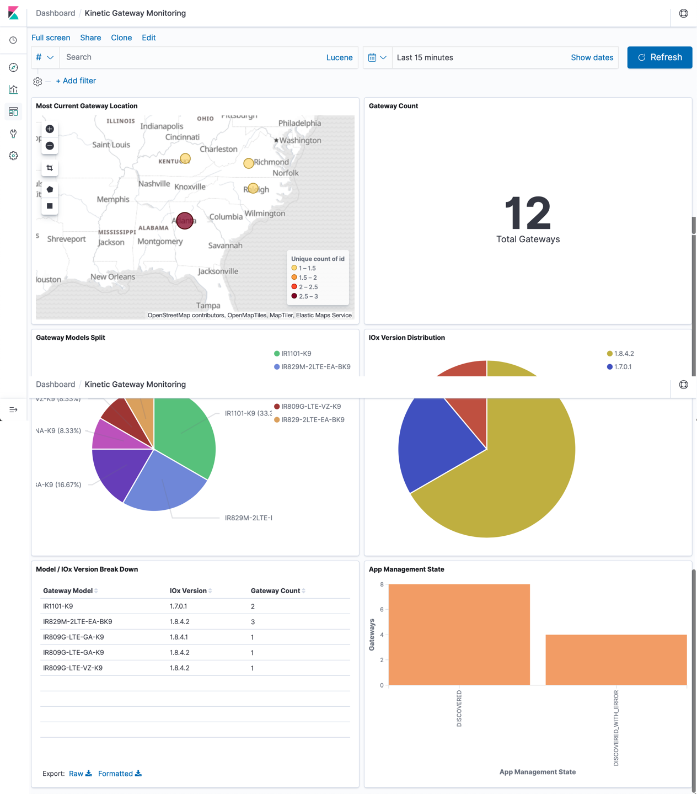Click inside the Search query field

click(193, 57)
